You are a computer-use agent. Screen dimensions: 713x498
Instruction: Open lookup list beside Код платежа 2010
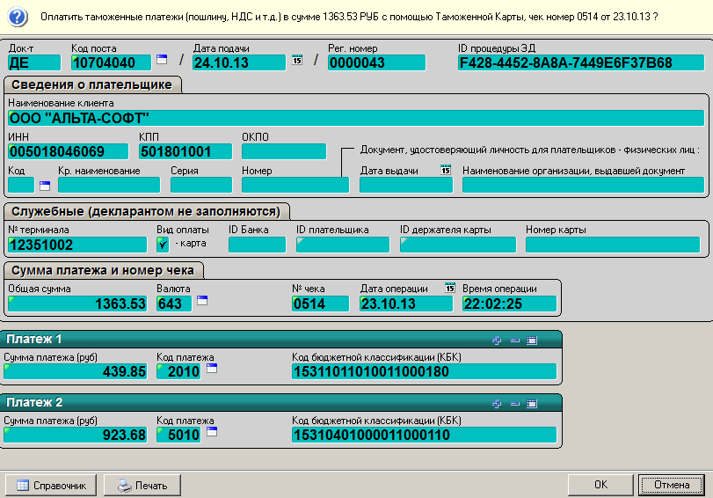coord(211,370)
